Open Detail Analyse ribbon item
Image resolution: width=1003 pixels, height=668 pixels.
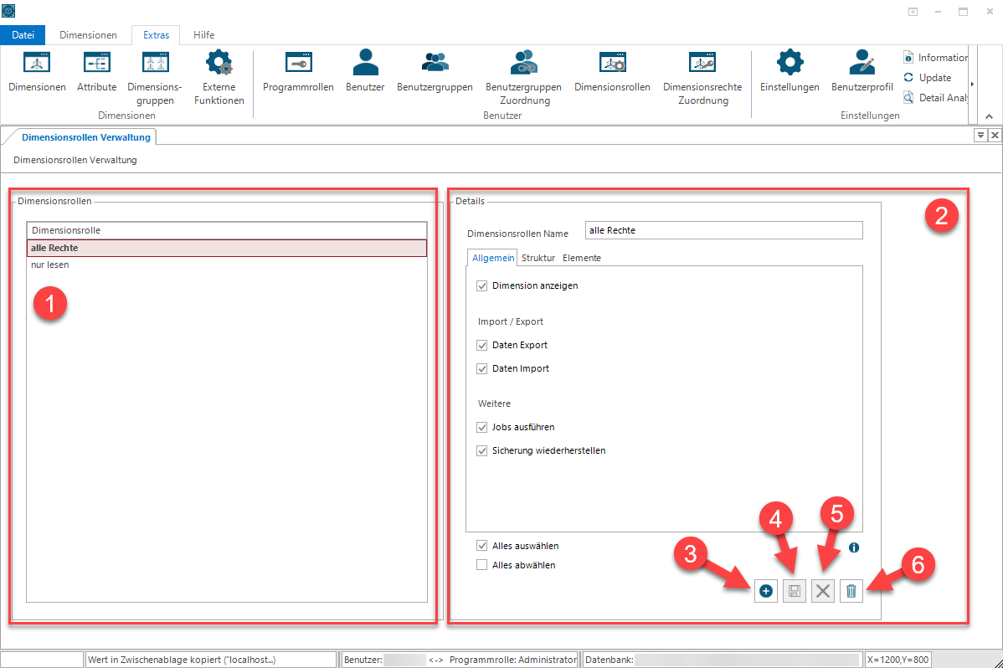click(935, 97)
